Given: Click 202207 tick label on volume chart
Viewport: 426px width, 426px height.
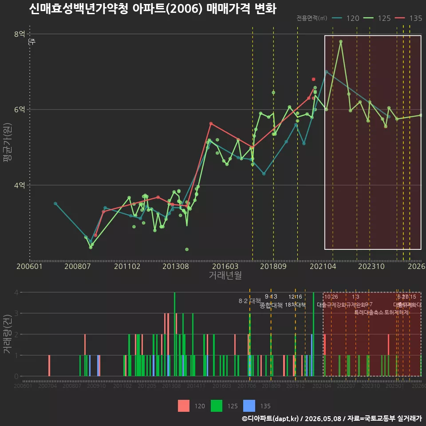Looking at the screenshot, I should tap(346, 386).
